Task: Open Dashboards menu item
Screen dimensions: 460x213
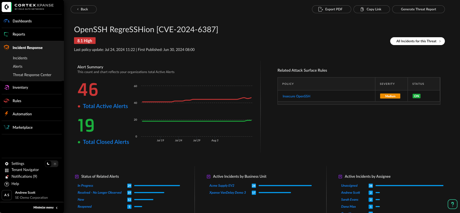Action: click(x=22, y=21)
